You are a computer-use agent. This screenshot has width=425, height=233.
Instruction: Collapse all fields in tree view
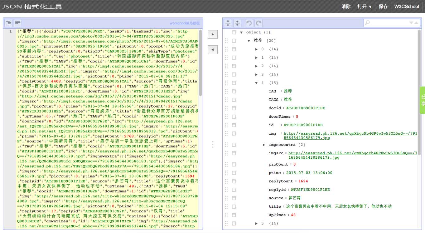point(237,23)
